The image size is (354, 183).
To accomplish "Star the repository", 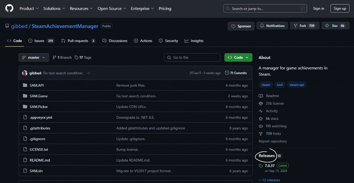I will coord(335,26).
